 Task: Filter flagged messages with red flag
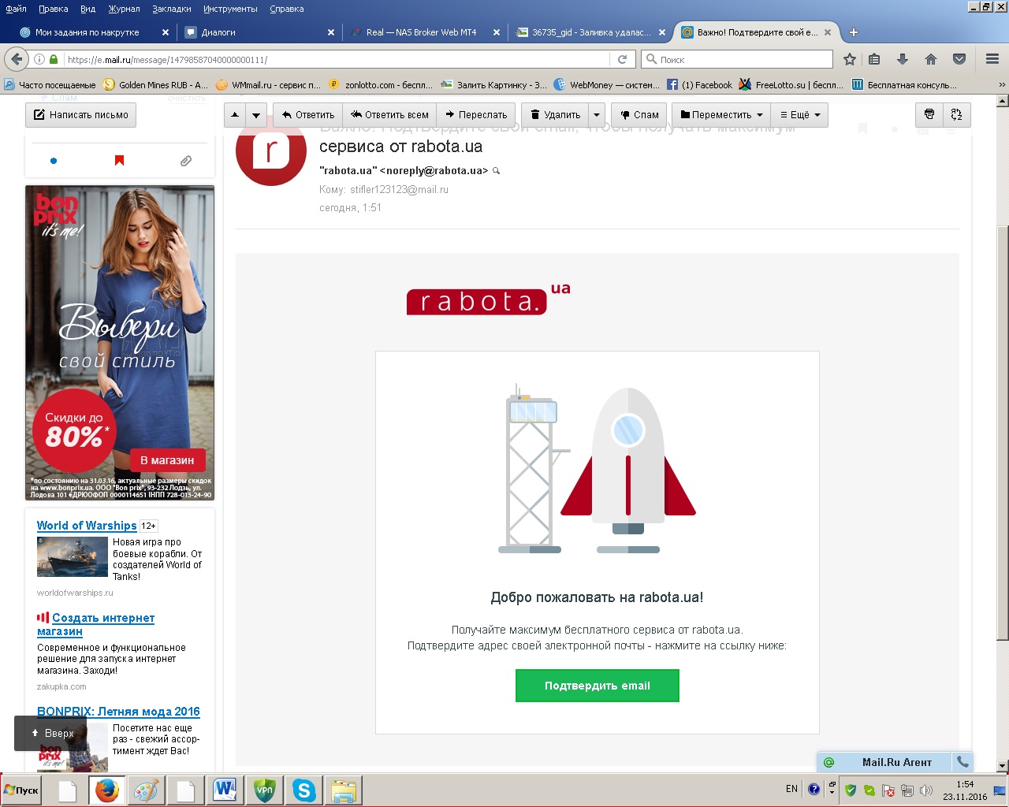click(120, 161)
